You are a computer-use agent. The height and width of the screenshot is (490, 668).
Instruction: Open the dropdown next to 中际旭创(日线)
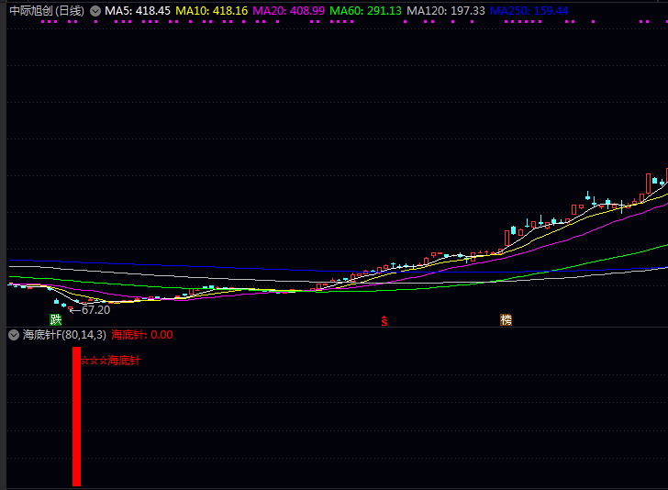pos(95,11)
